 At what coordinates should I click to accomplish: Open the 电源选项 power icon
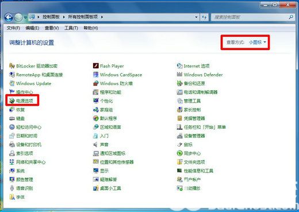tap(12, 101)
